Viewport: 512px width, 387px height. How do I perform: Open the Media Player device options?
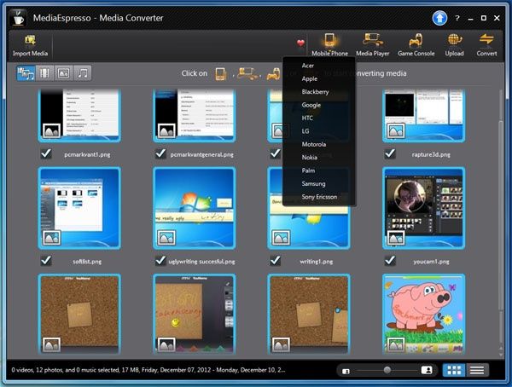pyautogui.click(x=373, y=45)
